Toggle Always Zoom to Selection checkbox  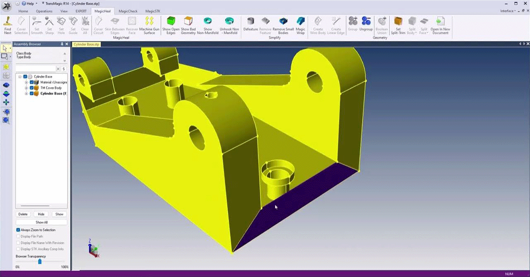tap(18, 230)
